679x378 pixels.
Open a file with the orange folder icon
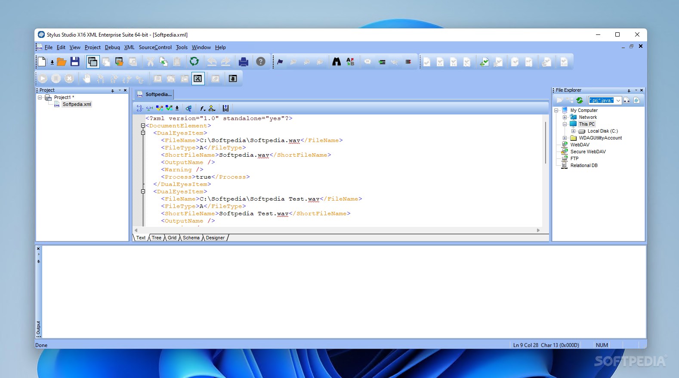pos(62,62)
